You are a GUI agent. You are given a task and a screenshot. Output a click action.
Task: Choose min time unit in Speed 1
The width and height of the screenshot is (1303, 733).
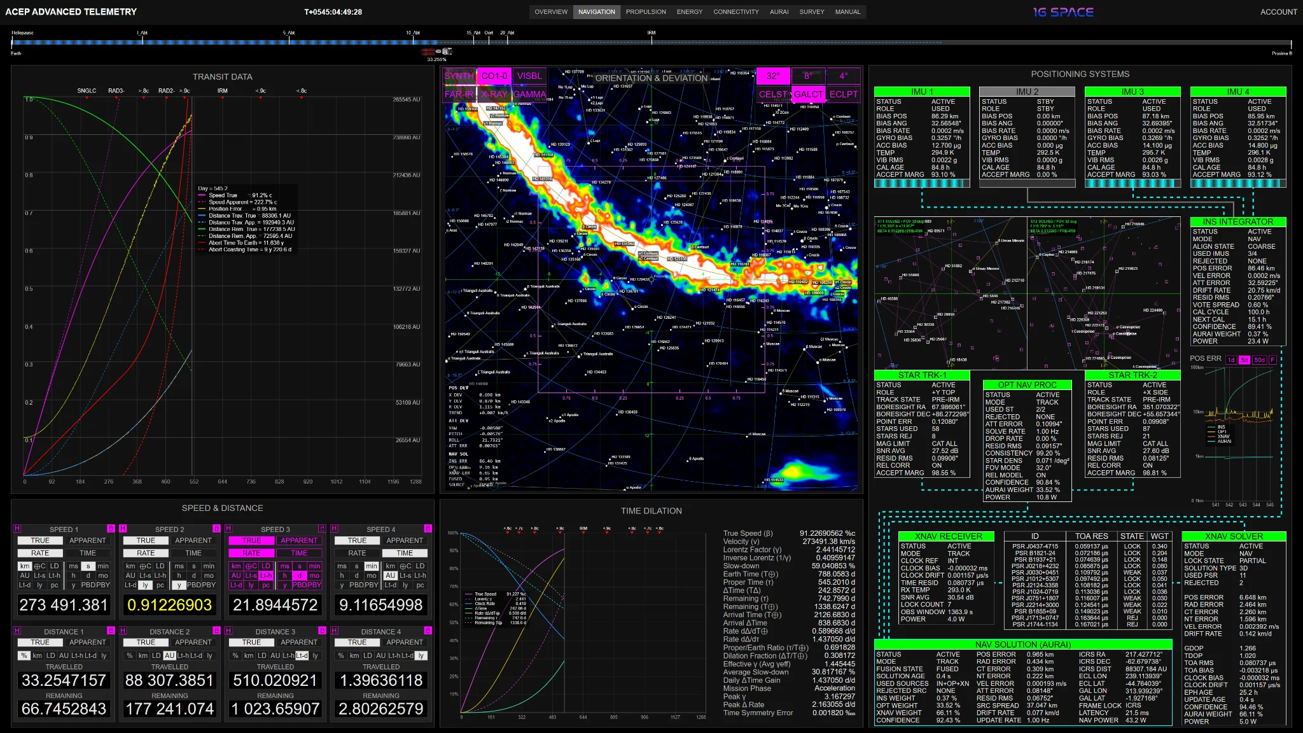coord(103,566)
